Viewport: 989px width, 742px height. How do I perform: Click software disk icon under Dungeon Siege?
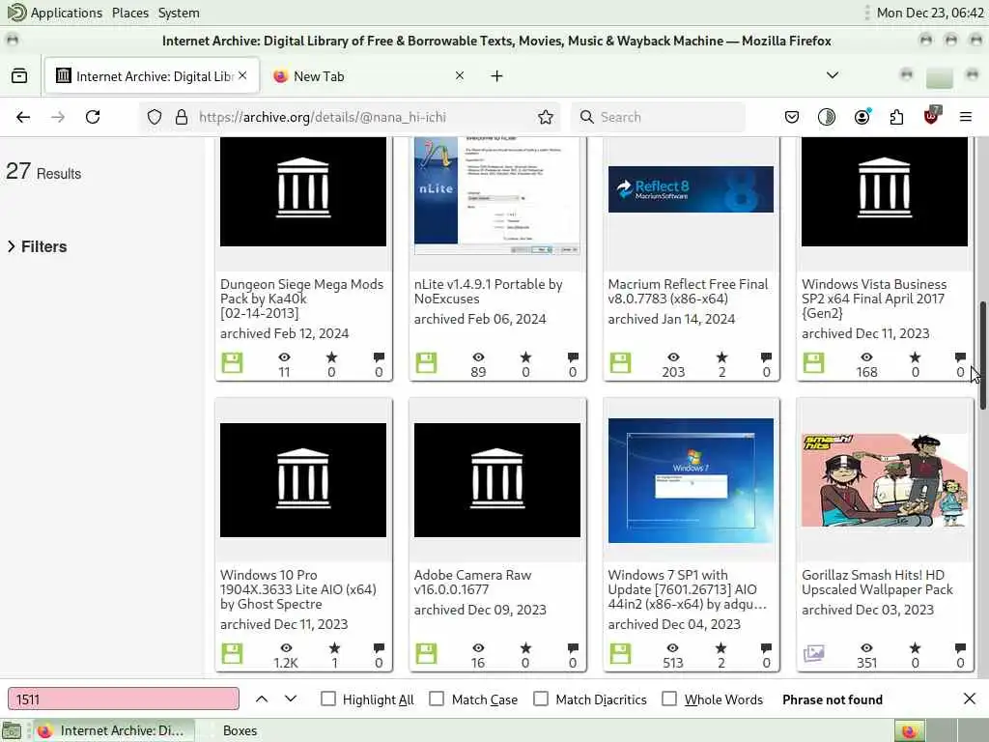(x=232, y=363)
